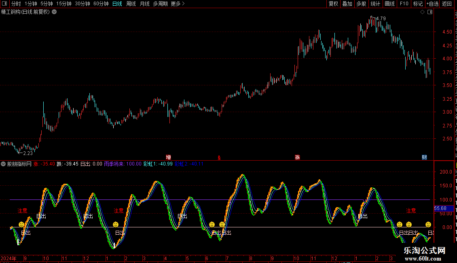The width and height of the screenshot is (457, 263).
Task: Open the 统计 statistics tool
Action: (x=375, y=4)
